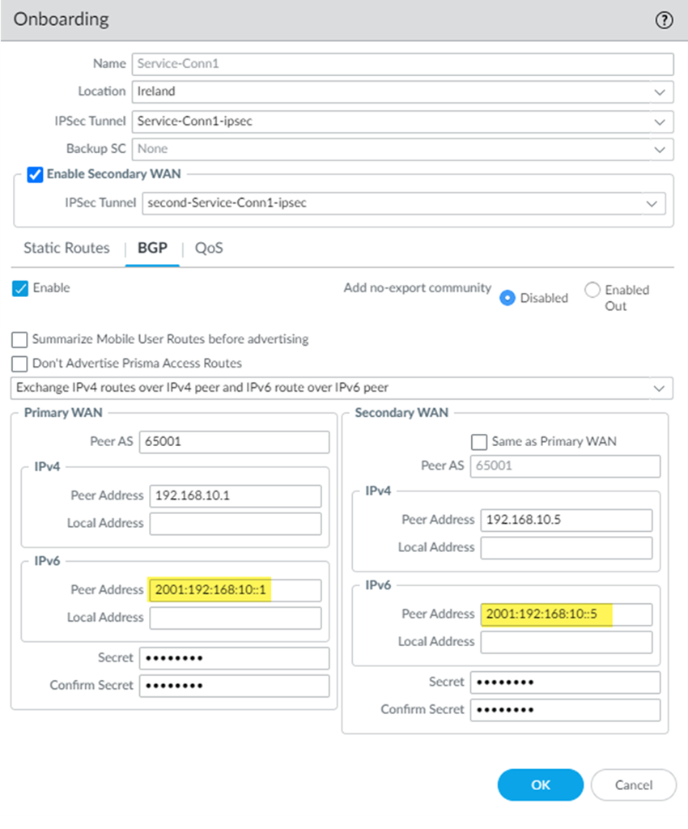The width and height of the screenshot is (688, 829).
Task: Click the help question mark icon
Action: [664, 20]
